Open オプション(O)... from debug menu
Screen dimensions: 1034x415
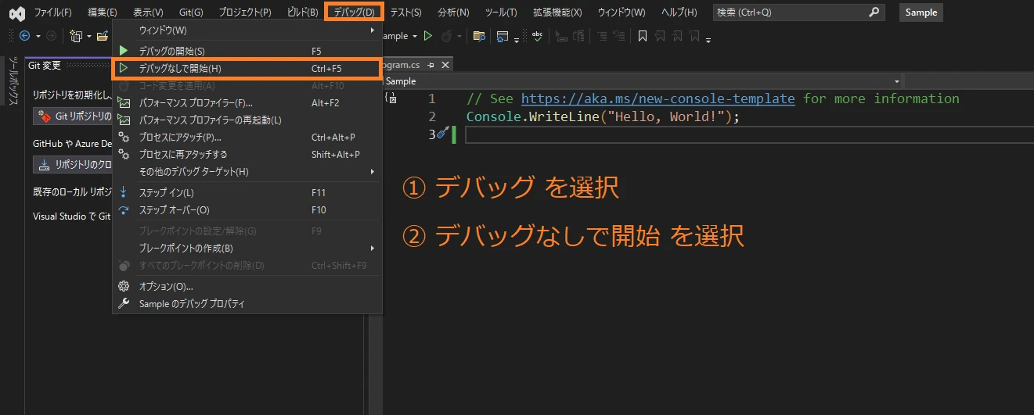point(247,286)
